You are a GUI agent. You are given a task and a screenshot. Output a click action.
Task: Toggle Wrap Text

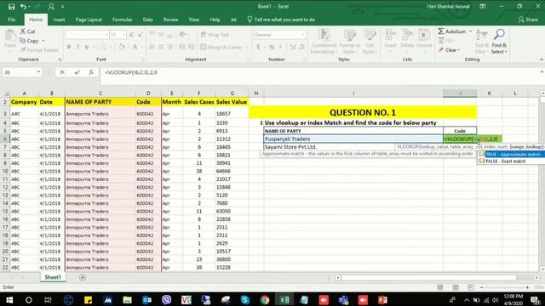(215, 35)
